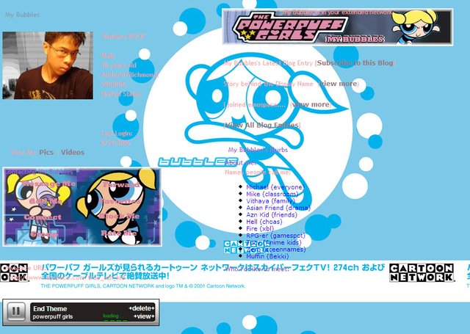
Task: Click Rate Me in the contact box
Action: click(119, 233)
